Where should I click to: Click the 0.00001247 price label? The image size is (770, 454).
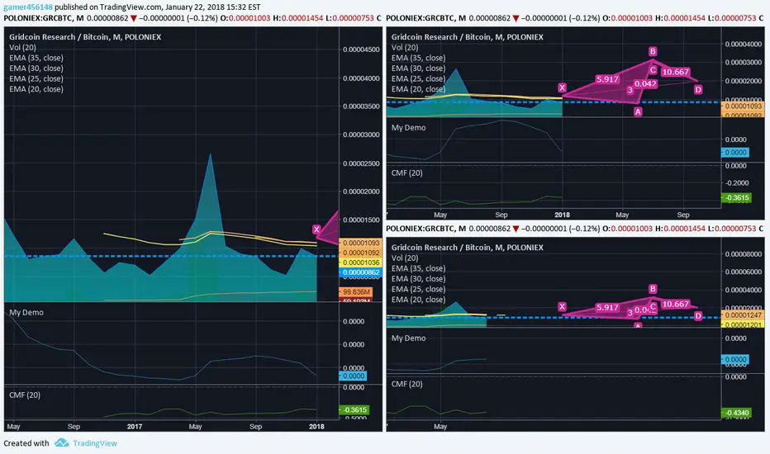pyautogui.click(x=743, y=315)
